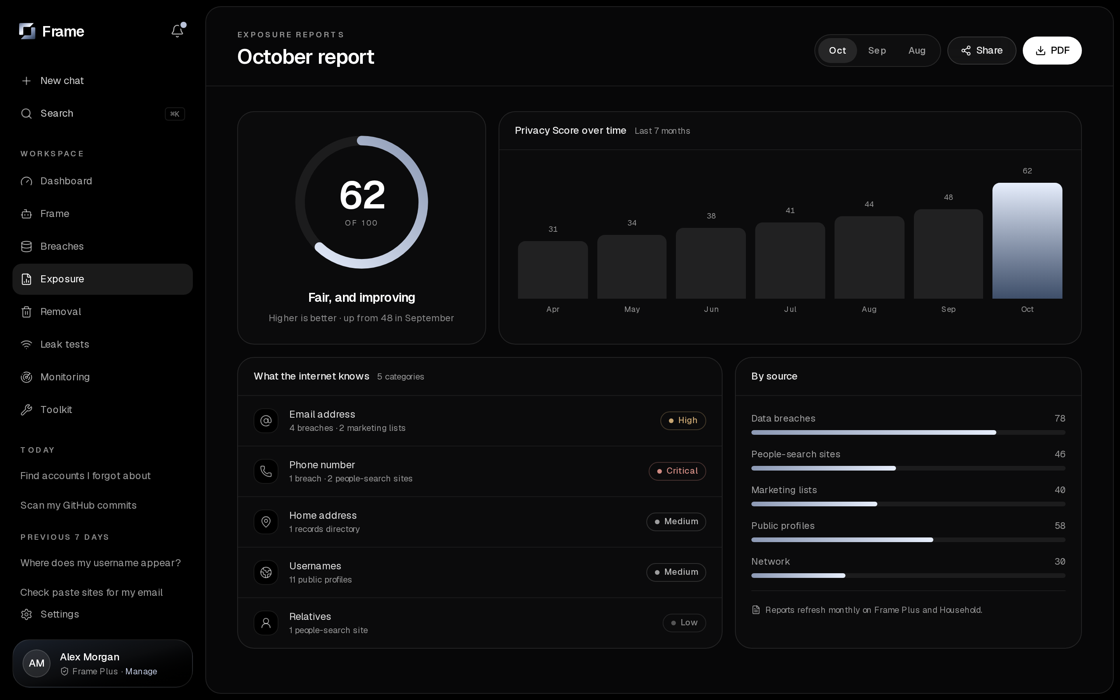Click the Medium badge on Home address
The height and width of the screenshot is (700, 1120).
coord(676,522)
